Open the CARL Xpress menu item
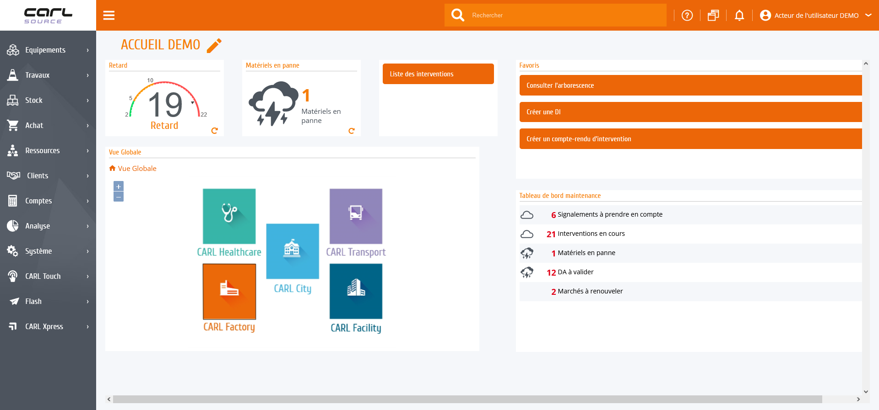 (48, 326)
